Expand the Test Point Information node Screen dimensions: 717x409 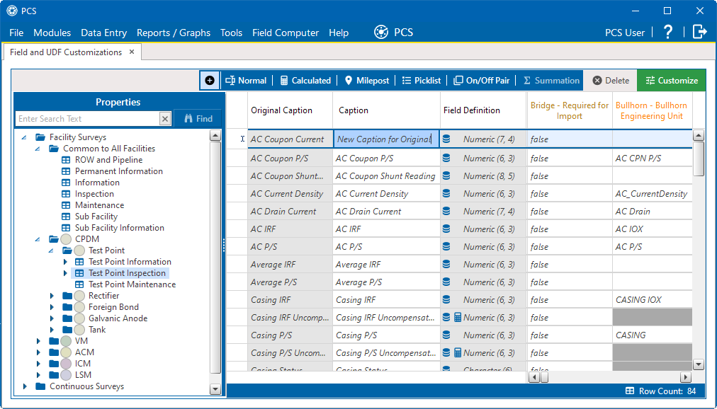pyautogui.click(x=65, y=262)
